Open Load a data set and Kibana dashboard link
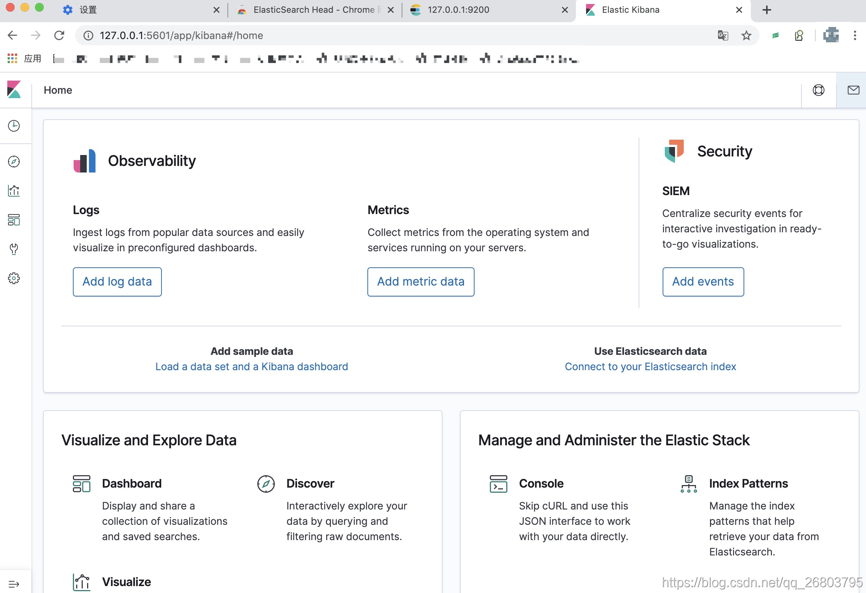The height and width of the screenshot is (593, 866). pyautogui.click(x=251, y=367)
